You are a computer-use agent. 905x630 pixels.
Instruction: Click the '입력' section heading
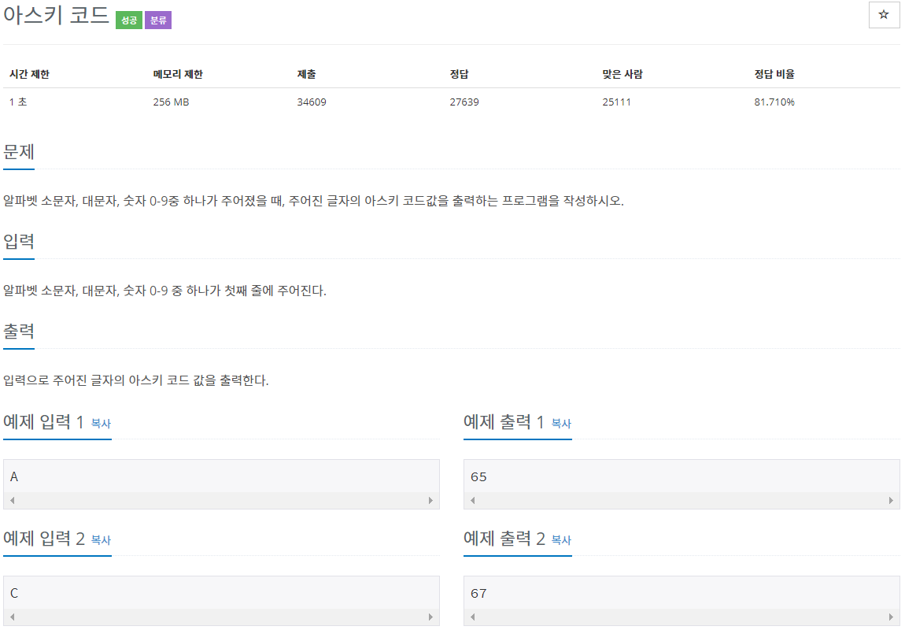pyautogui.click(x=18, y=242)
